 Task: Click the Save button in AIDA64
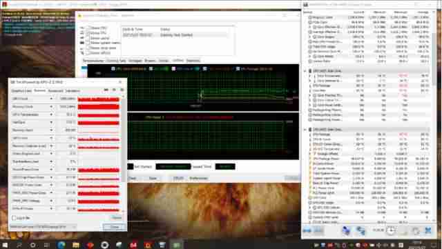point(153,178)
